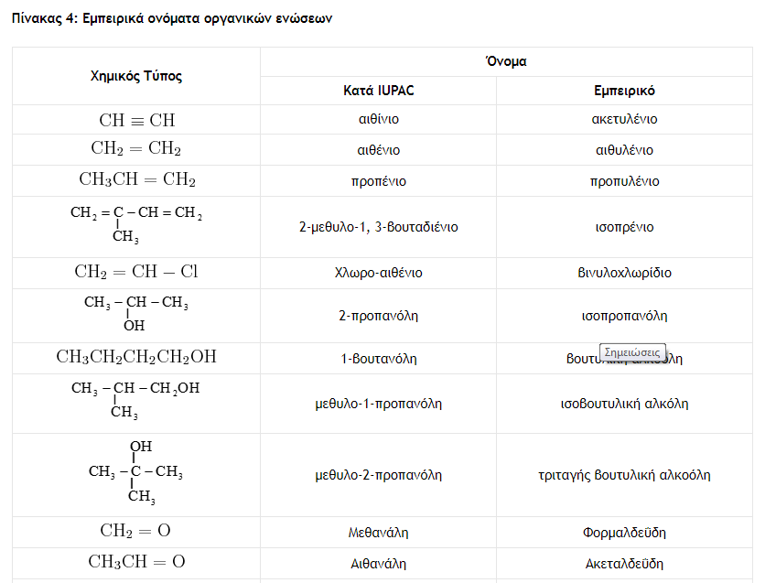Click the 2-propanol structural formula image

pos(136,313)
